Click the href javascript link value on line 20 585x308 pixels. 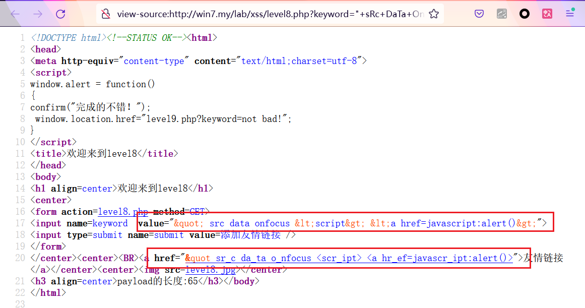coord(349,258)
